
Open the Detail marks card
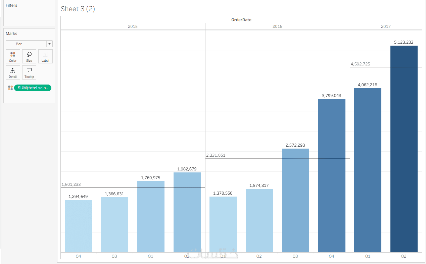click(x=13, y=72)
